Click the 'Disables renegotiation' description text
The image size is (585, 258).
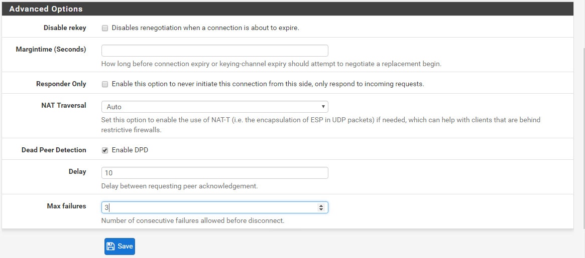tap(205, 28)
